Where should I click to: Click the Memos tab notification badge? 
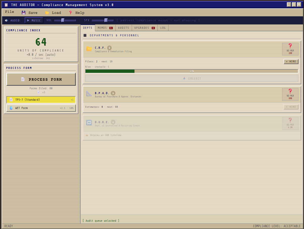click(x=111, y=28)
